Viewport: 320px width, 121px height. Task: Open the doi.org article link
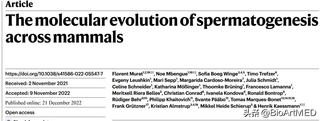coord(54,74)
